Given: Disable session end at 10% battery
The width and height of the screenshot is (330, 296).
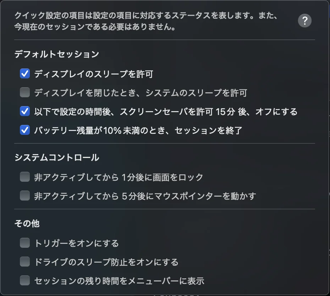Looking at the screenshot, I should (24, 130).
